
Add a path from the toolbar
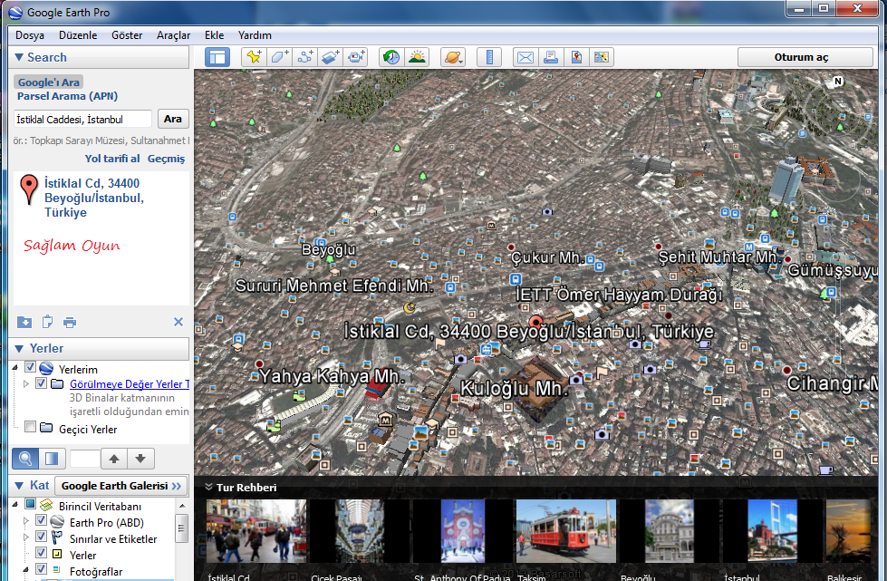pos(305,57)
